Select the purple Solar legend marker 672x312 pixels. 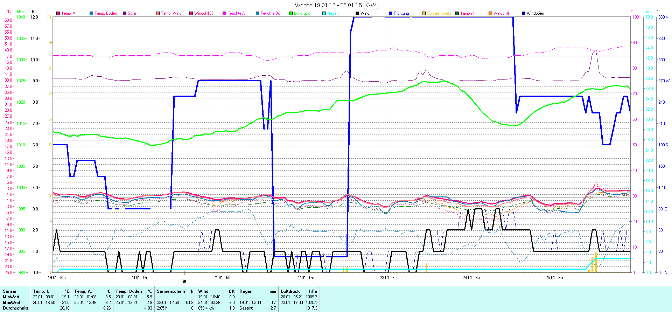click(125, 13)
